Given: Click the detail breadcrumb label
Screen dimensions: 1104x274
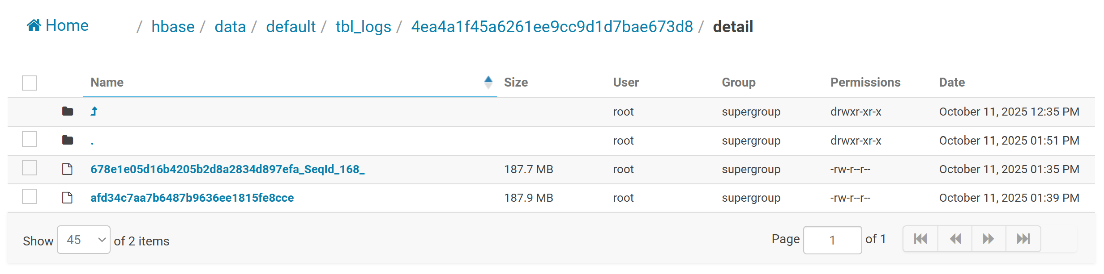Looking at the screenshot, I should pyautogui.click(x=733, y=27).
